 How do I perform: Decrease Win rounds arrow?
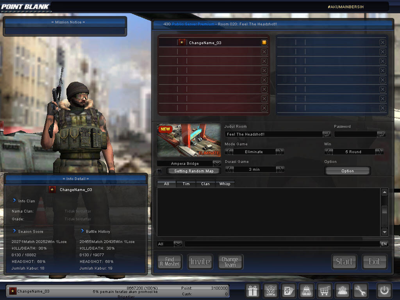(328, 152)
